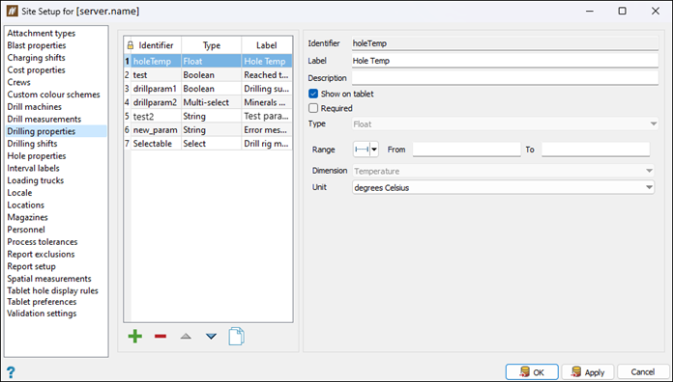Remove selected property with red minus icon

coord(161,336)
